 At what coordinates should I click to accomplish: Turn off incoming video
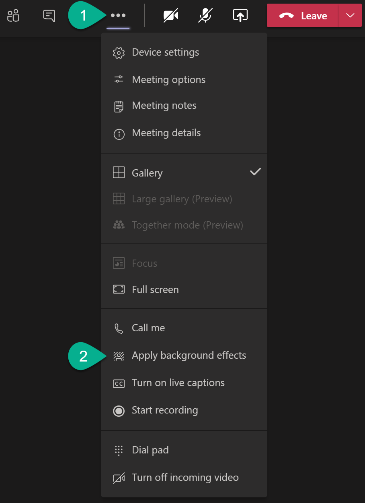[x=185, y=477]
